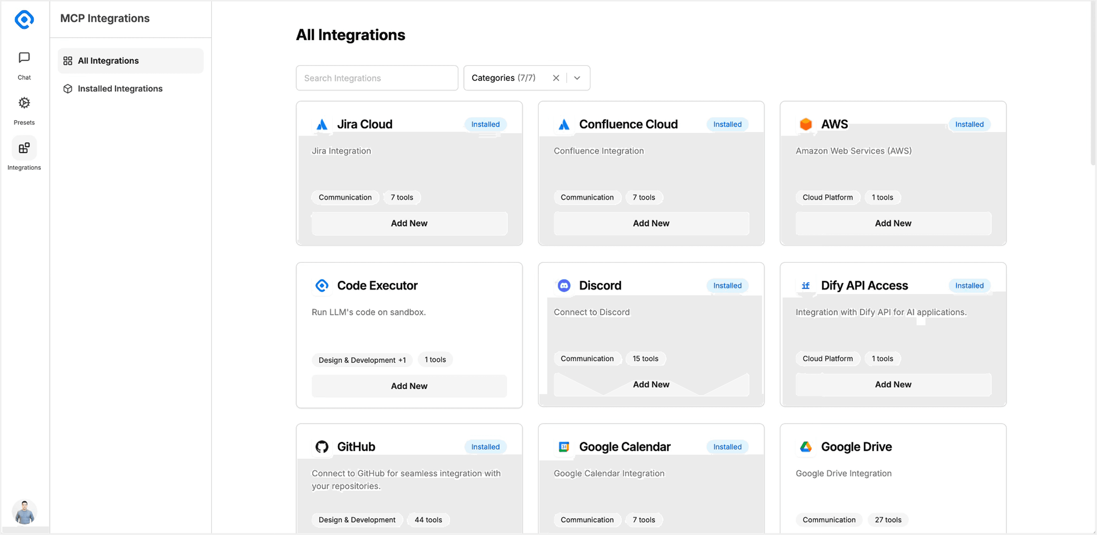The width and height of the screenshot is (1097, 535).
Task: Click Add New on the GitHub card
Action: click(x=409, y=532)
